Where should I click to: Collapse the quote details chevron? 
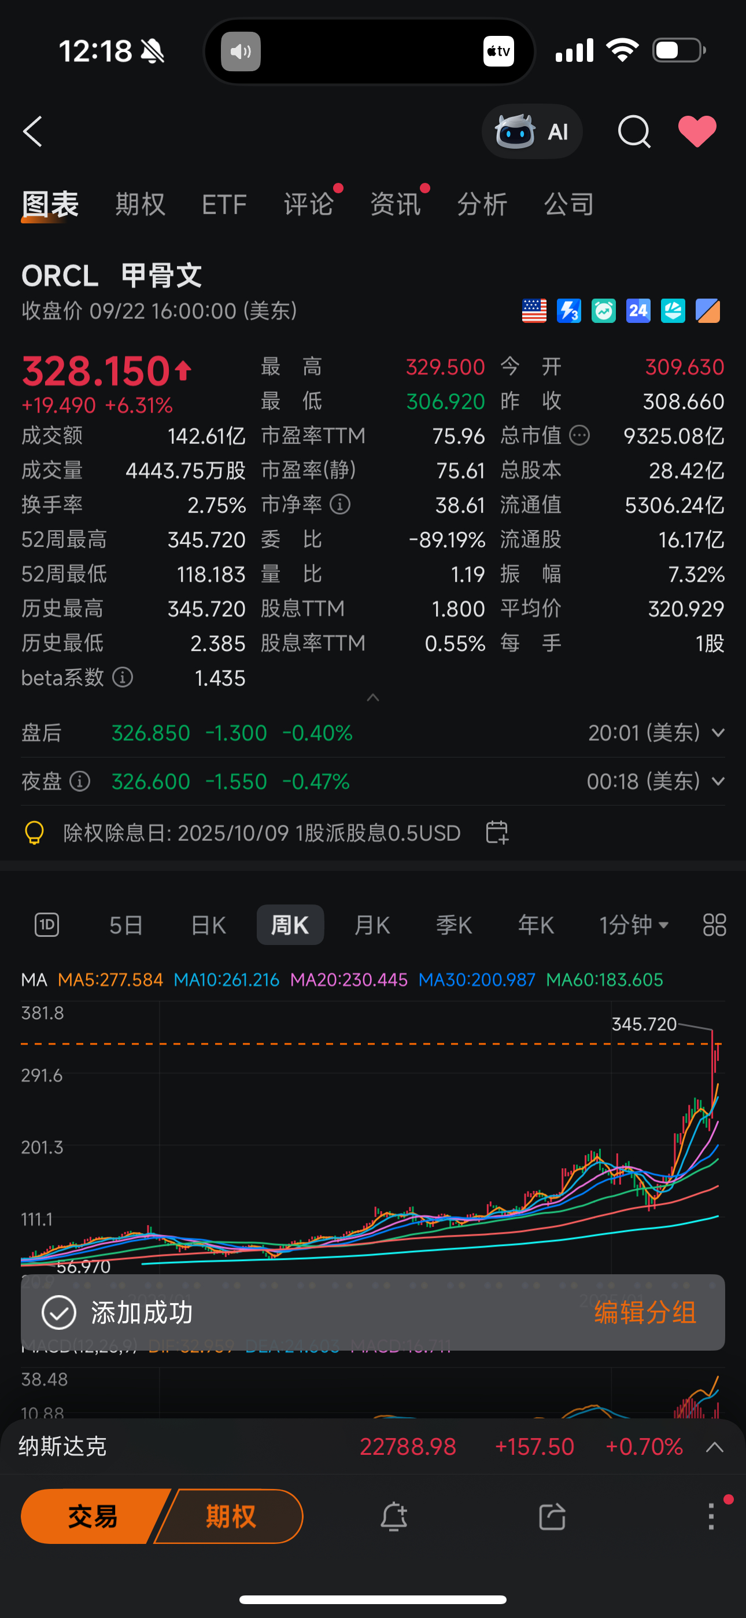click(373, 697)
